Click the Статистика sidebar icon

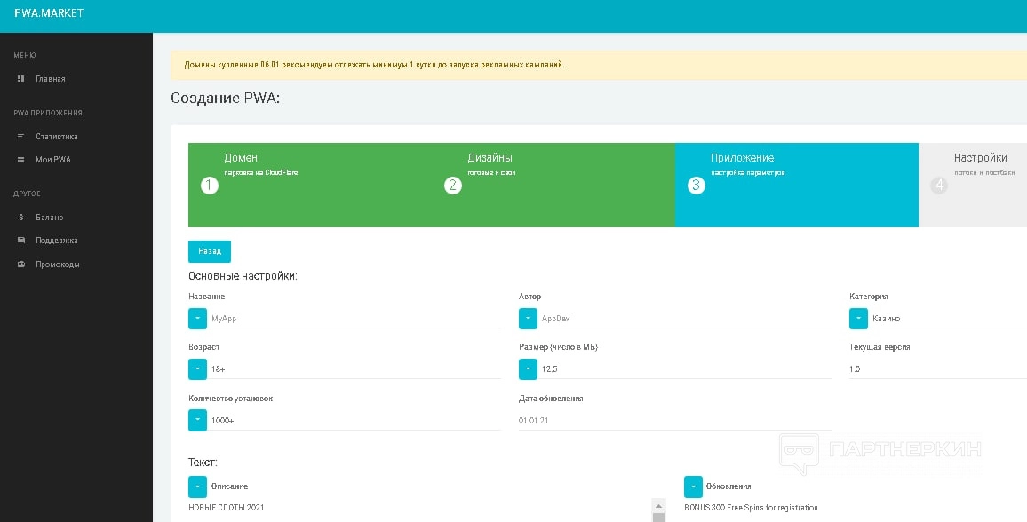point(21,137)
